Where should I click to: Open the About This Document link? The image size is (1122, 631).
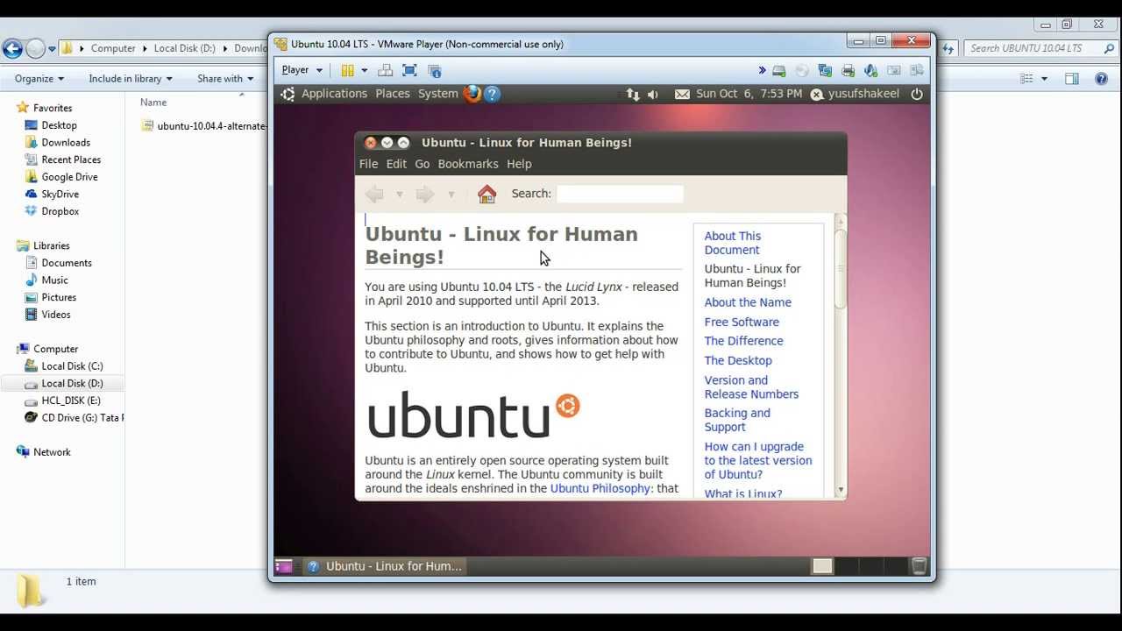tap(733, 243)
